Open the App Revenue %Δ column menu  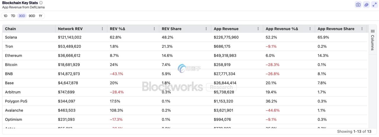click(x=310, y=29)
